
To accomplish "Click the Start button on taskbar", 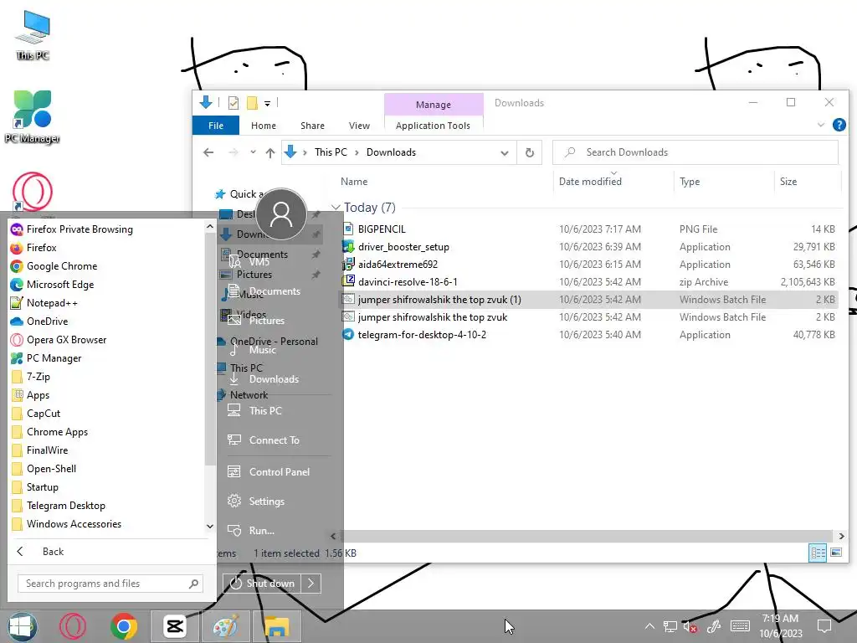I will (23, 626).
